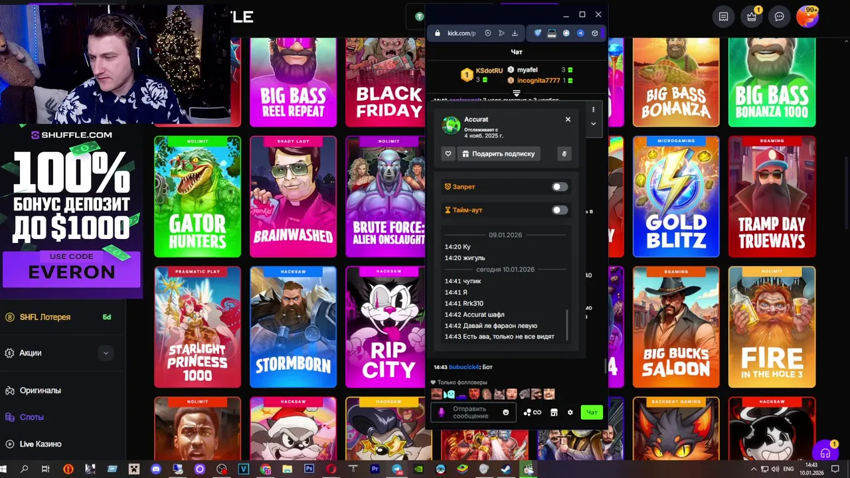Open Brainwashed slot game

pos(293,197)
